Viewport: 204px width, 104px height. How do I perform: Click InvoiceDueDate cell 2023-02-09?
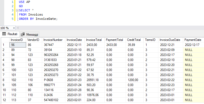171,50
